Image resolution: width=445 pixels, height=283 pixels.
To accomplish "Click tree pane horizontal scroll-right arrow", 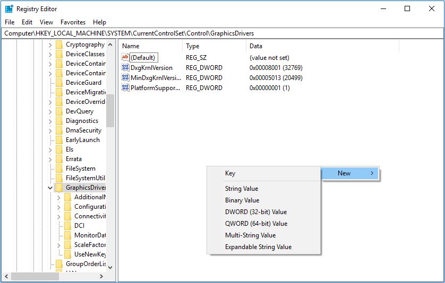I will pyautogui.click(x=101, y=276).
